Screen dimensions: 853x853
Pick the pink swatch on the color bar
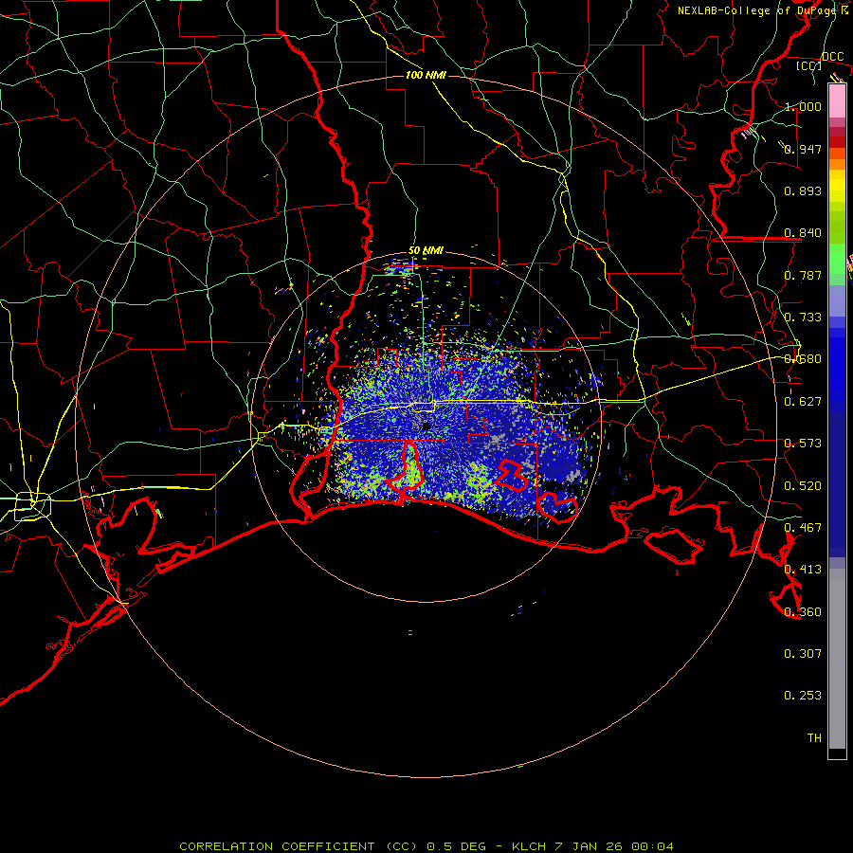[837, 100]
